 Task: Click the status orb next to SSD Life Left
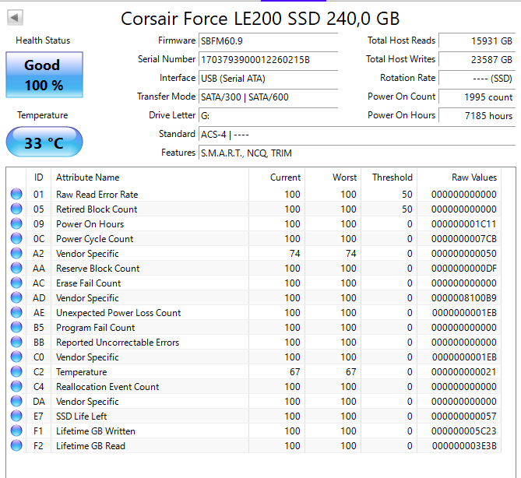[16, 416]
